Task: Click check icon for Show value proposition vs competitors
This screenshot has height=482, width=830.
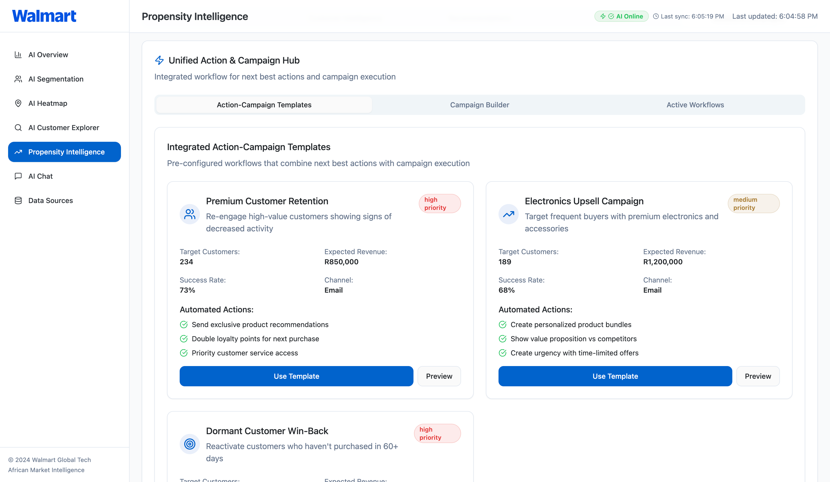Action: (x=503, y=339)
